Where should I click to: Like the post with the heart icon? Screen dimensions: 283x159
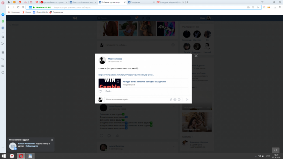tap(100, 92)
